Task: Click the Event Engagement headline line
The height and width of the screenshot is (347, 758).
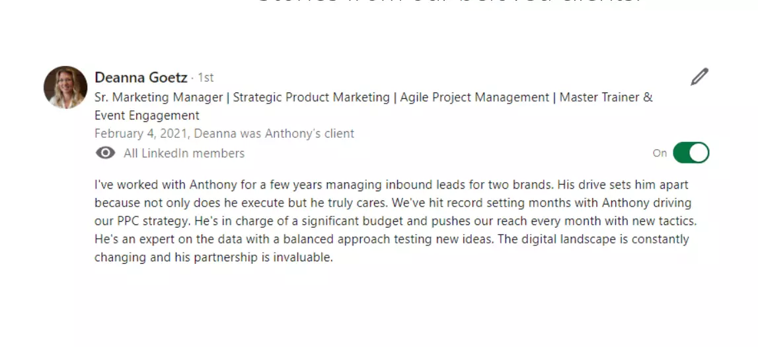Action: point(147,115)
